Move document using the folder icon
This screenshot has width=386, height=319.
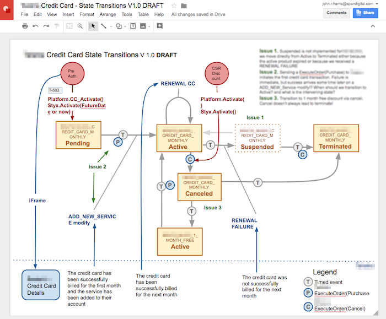184,6
